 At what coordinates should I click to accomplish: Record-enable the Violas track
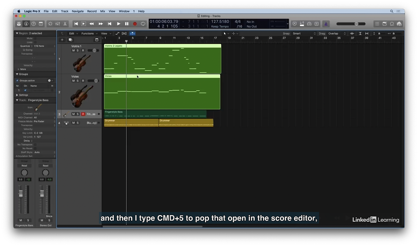point(83,81)
